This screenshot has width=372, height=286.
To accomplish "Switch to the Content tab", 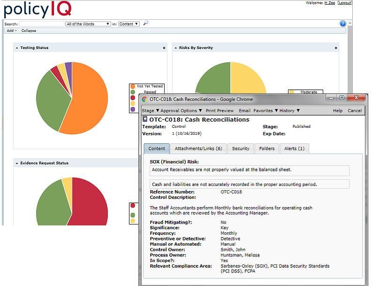I will click(157, 148).
